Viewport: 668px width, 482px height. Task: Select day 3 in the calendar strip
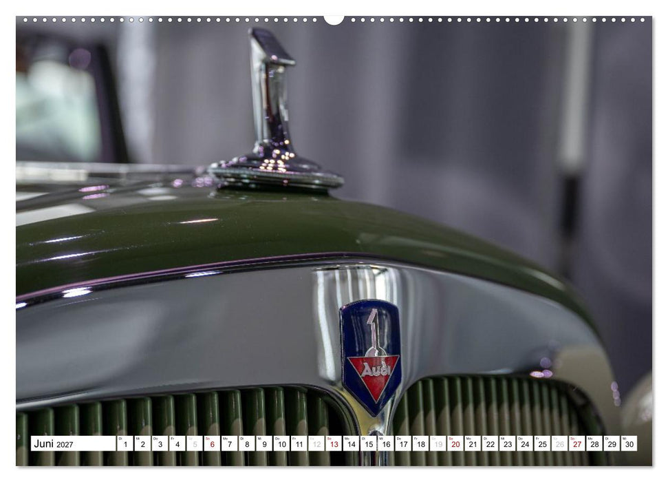point(160,443)
